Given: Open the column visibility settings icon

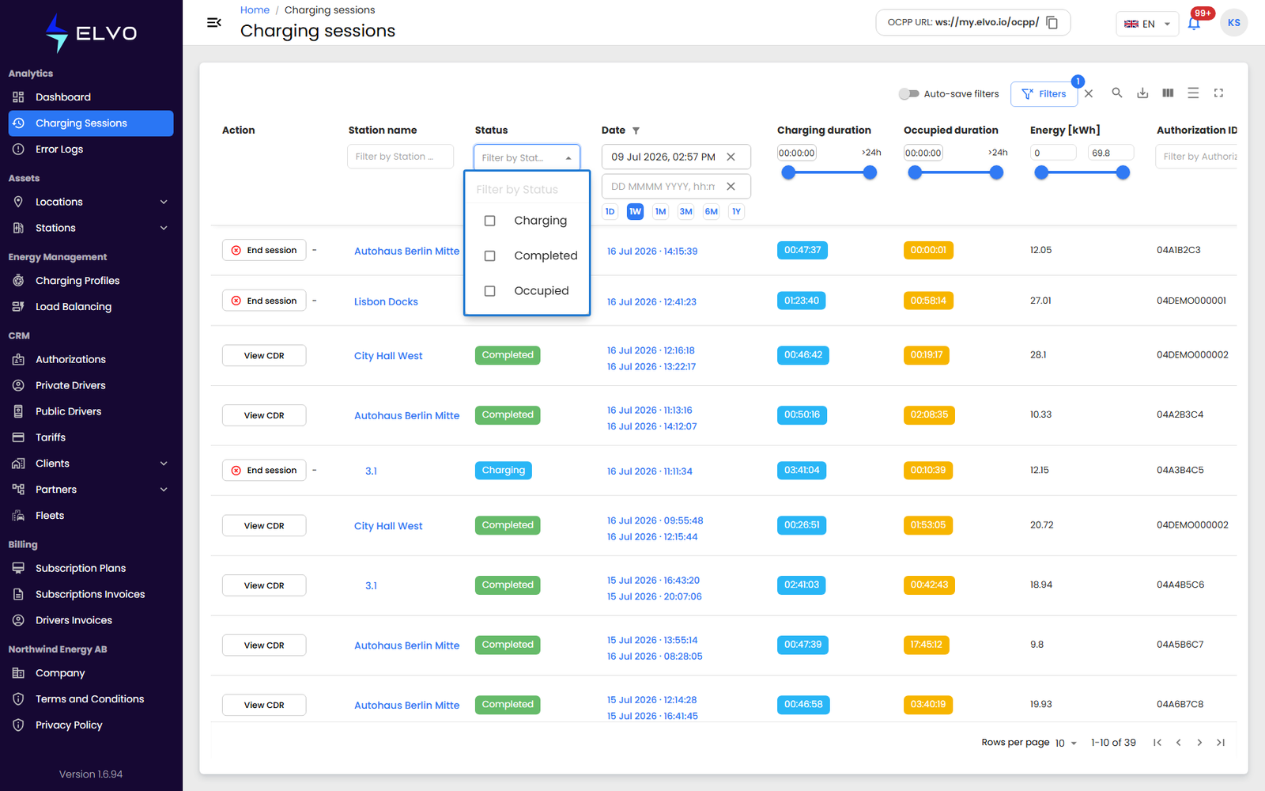Looking at the screenshot, I should (x=1168, y=93).
